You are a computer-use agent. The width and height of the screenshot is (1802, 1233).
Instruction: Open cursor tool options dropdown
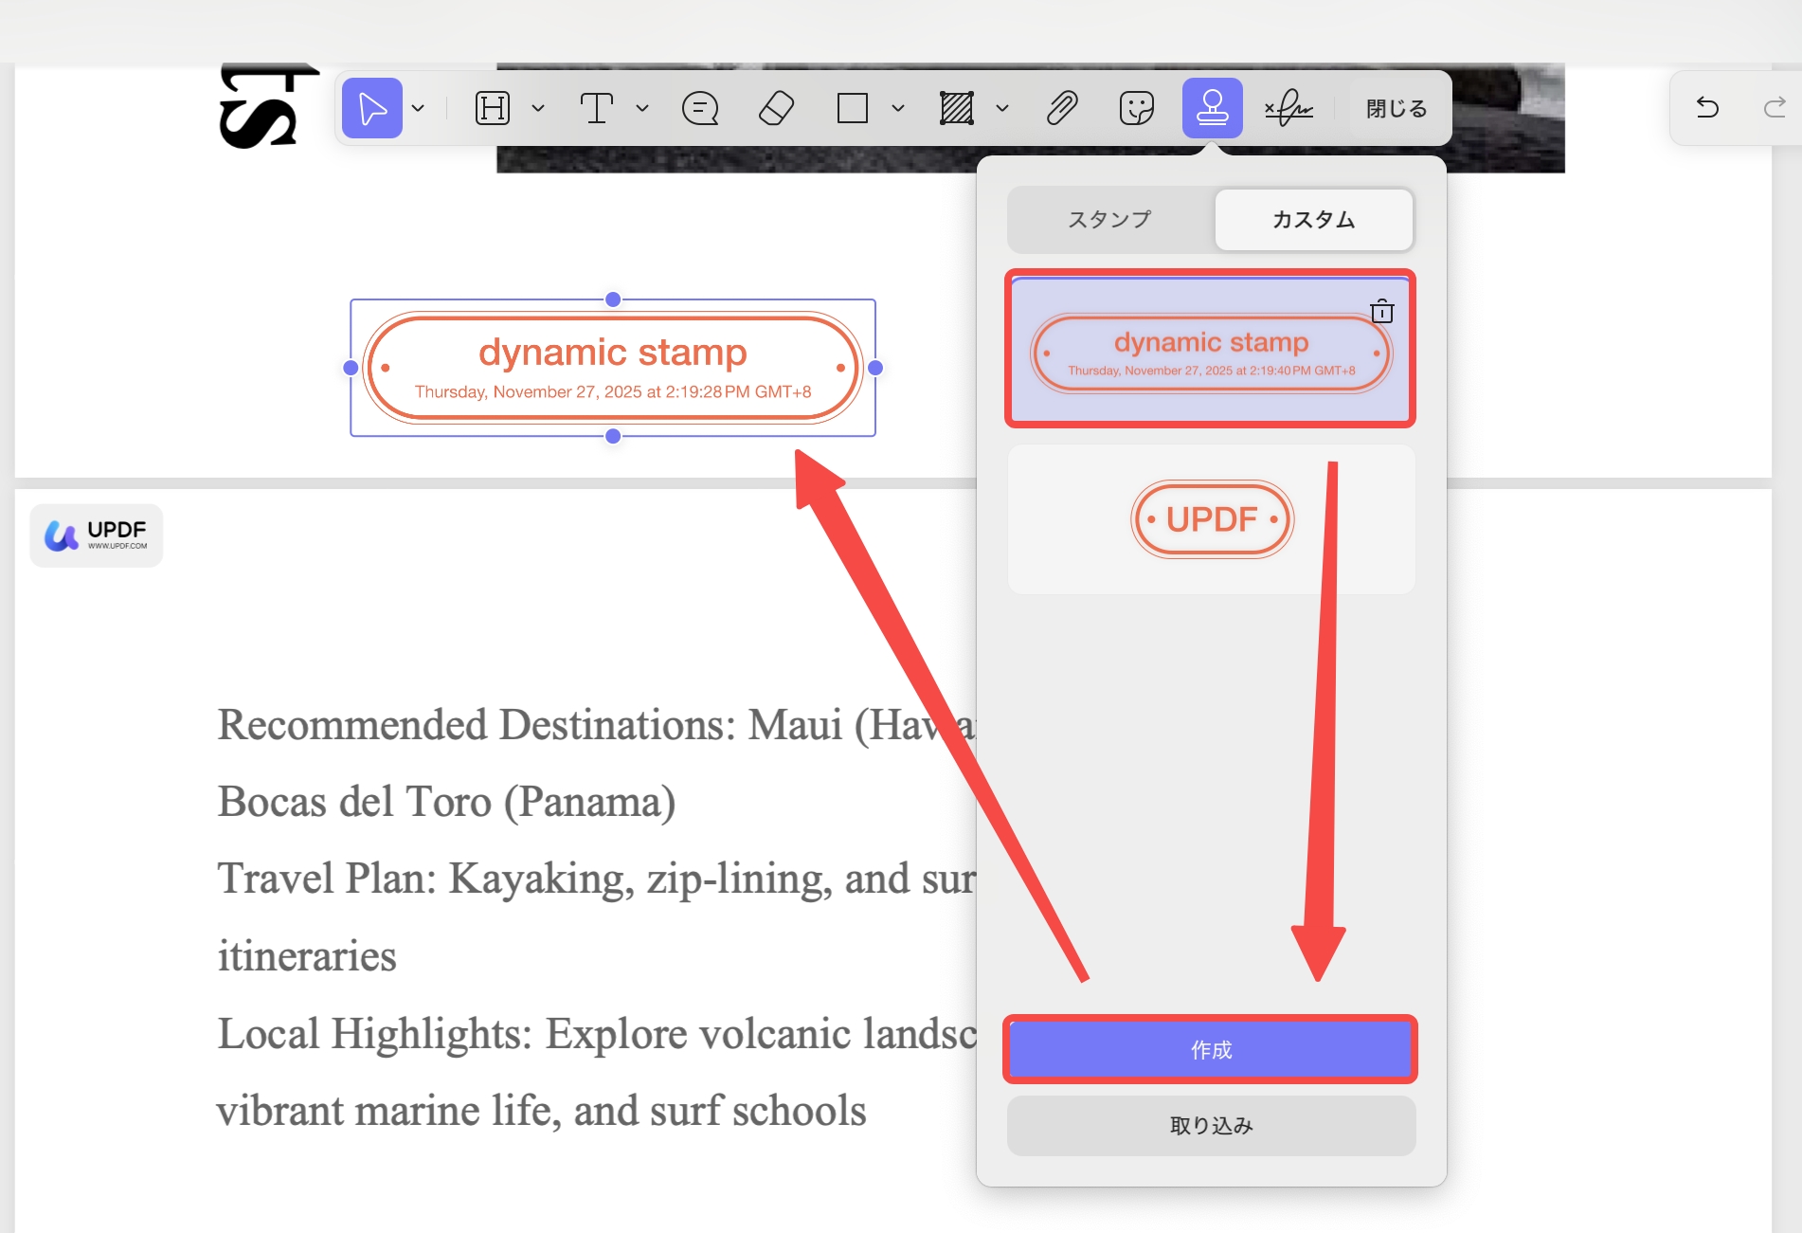pos(418,108)
